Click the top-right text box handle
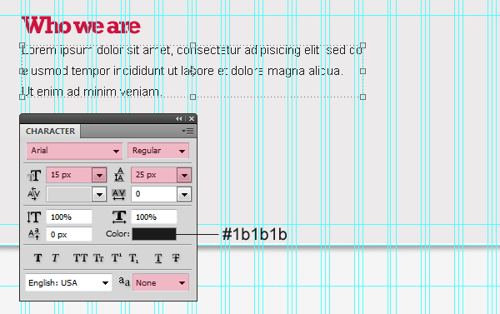This screenshot has height=314, width=500. point(362,46)
